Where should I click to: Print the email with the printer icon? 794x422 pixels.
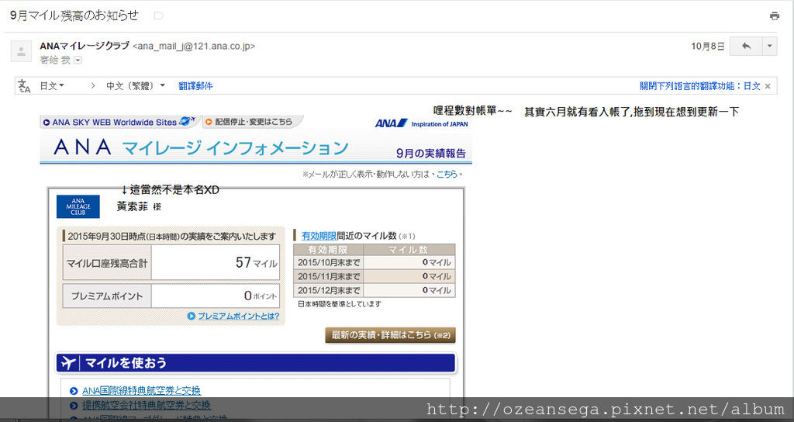[x=775, y=16]
